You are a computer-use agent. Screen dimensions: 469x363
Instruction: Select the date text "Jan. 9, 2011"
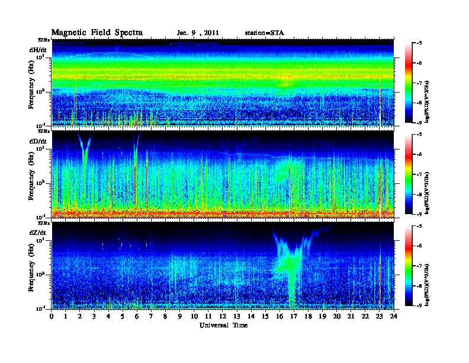pyautogui.click(x=198, y=33)
